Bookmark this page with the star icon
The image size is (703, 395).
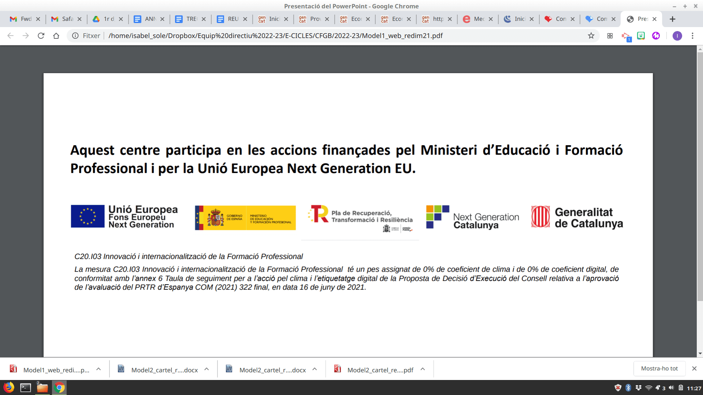[x=591, y=35]
